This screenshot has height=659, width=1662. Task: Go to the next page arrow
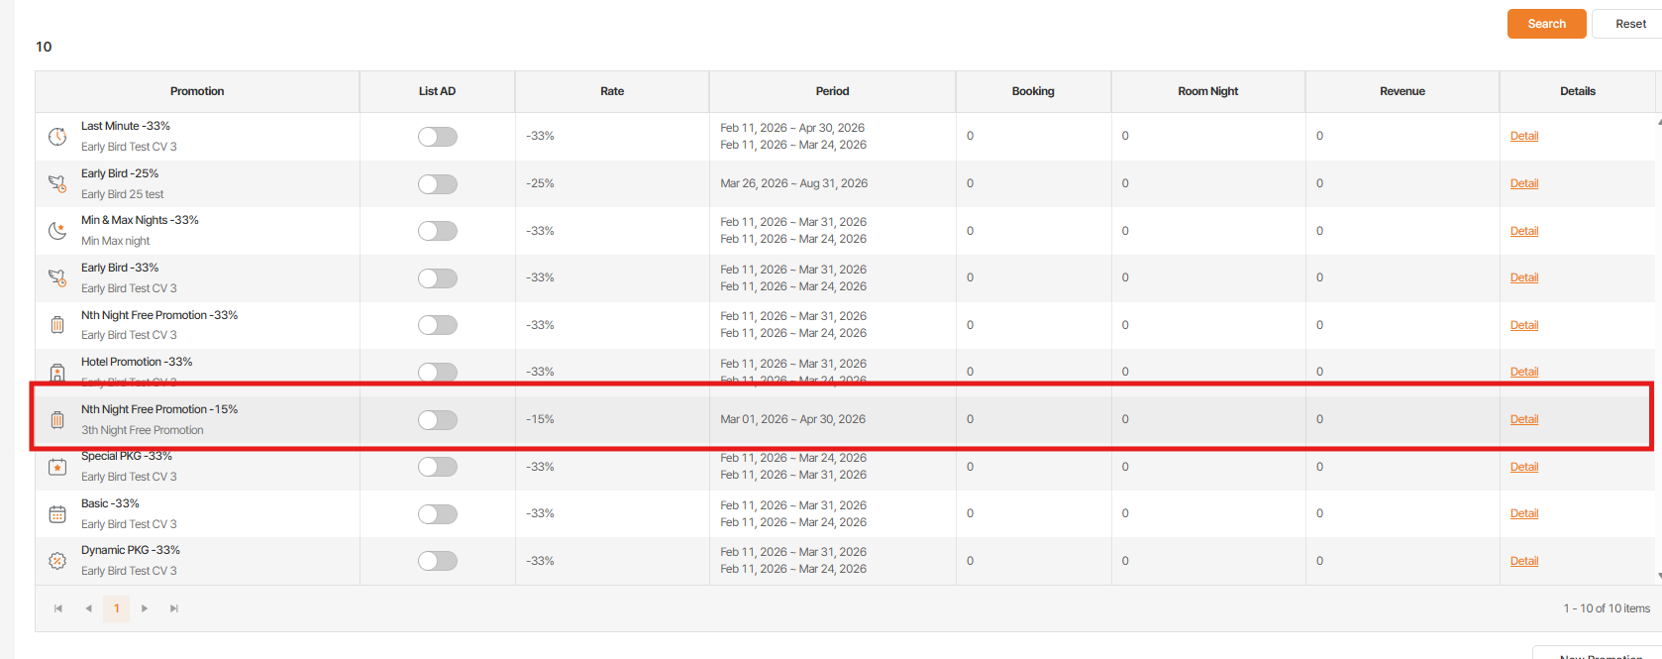click(145, 608)
